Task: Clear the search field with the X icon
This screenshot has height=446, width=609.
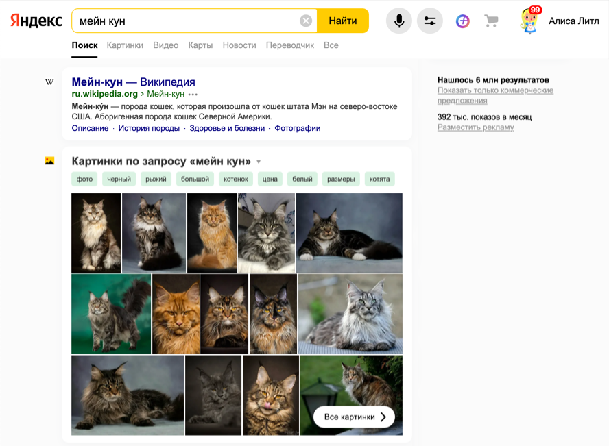Action: (x=306, y=21)
